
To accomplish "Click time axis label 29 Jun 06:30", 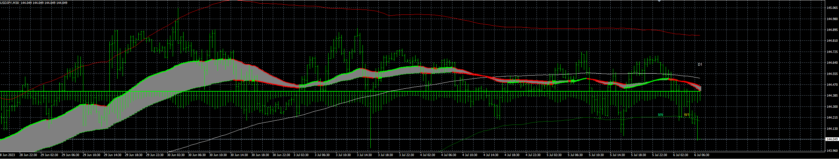I will click(x=70, y=155).
